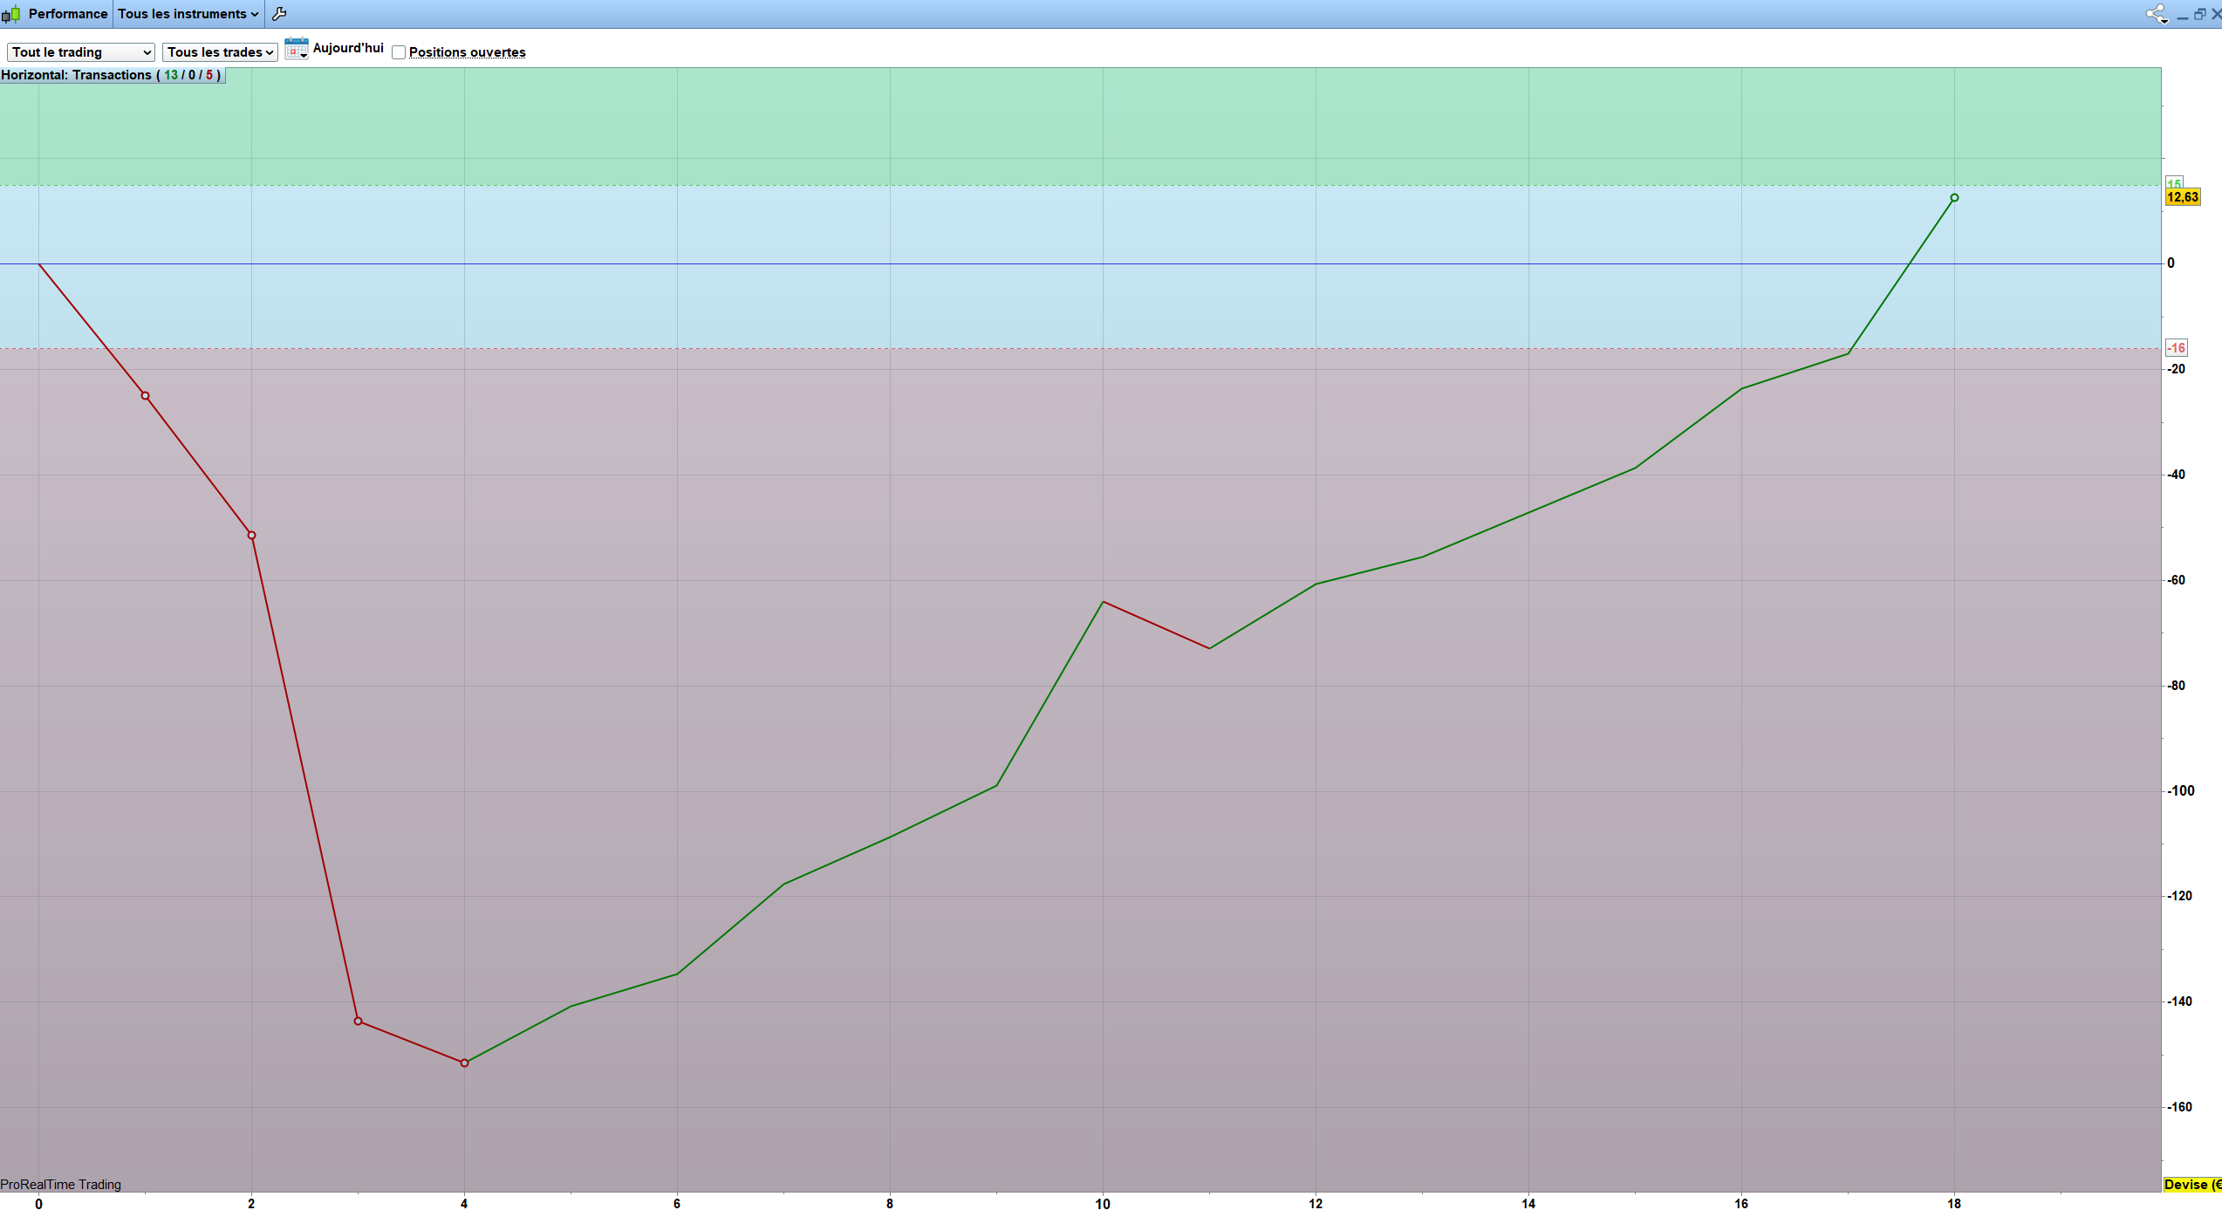Click the candlestick Performance window icon
Viewport: 2222px width, 1210px height.
pyautogui.click(x=10, y=14)
